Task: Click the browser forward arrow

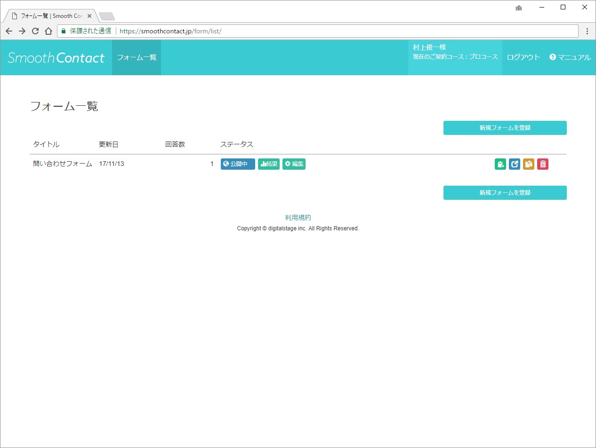Action: [22, 31]
